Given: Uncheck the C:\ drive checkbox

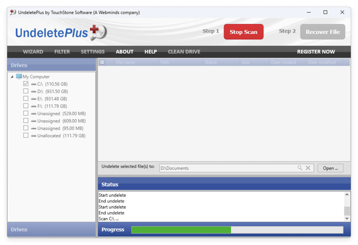Looking at the screenshot, I should tap(25, 83).
